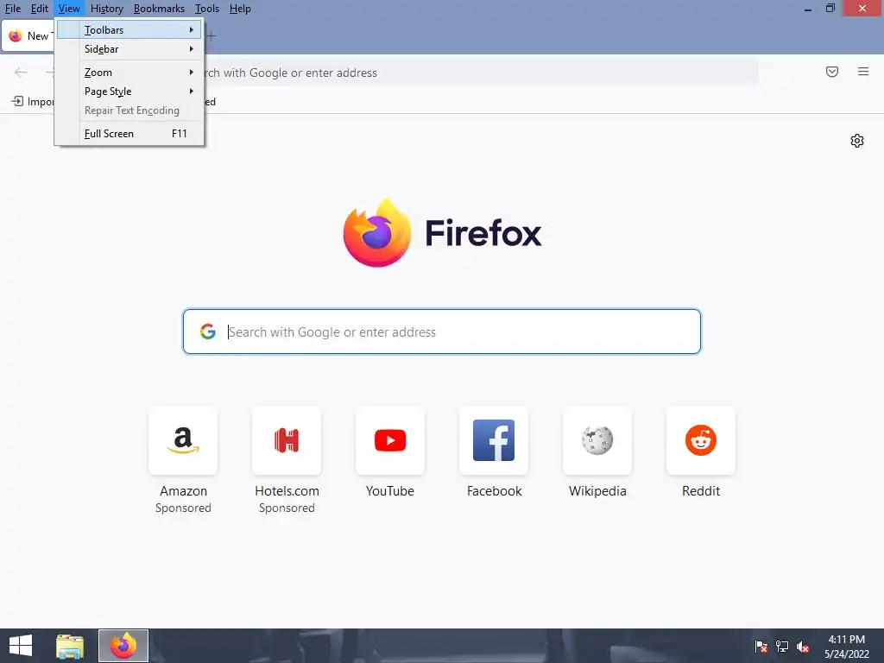Viewport: 884px width, 663px height.
Task: Click the network tray icon
Action: pos(782,647)
